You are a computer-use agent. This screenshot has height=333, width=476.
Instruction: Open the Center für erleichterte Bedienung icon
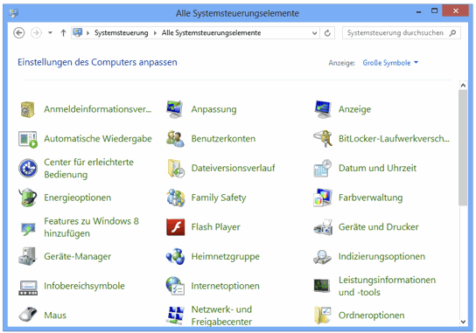(28, 168)
